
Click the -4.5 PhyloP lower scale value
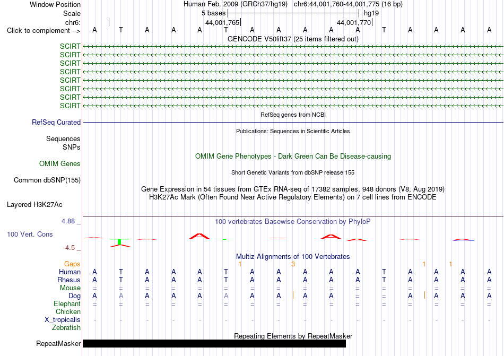pyautogui.click(x=69, y=248)
